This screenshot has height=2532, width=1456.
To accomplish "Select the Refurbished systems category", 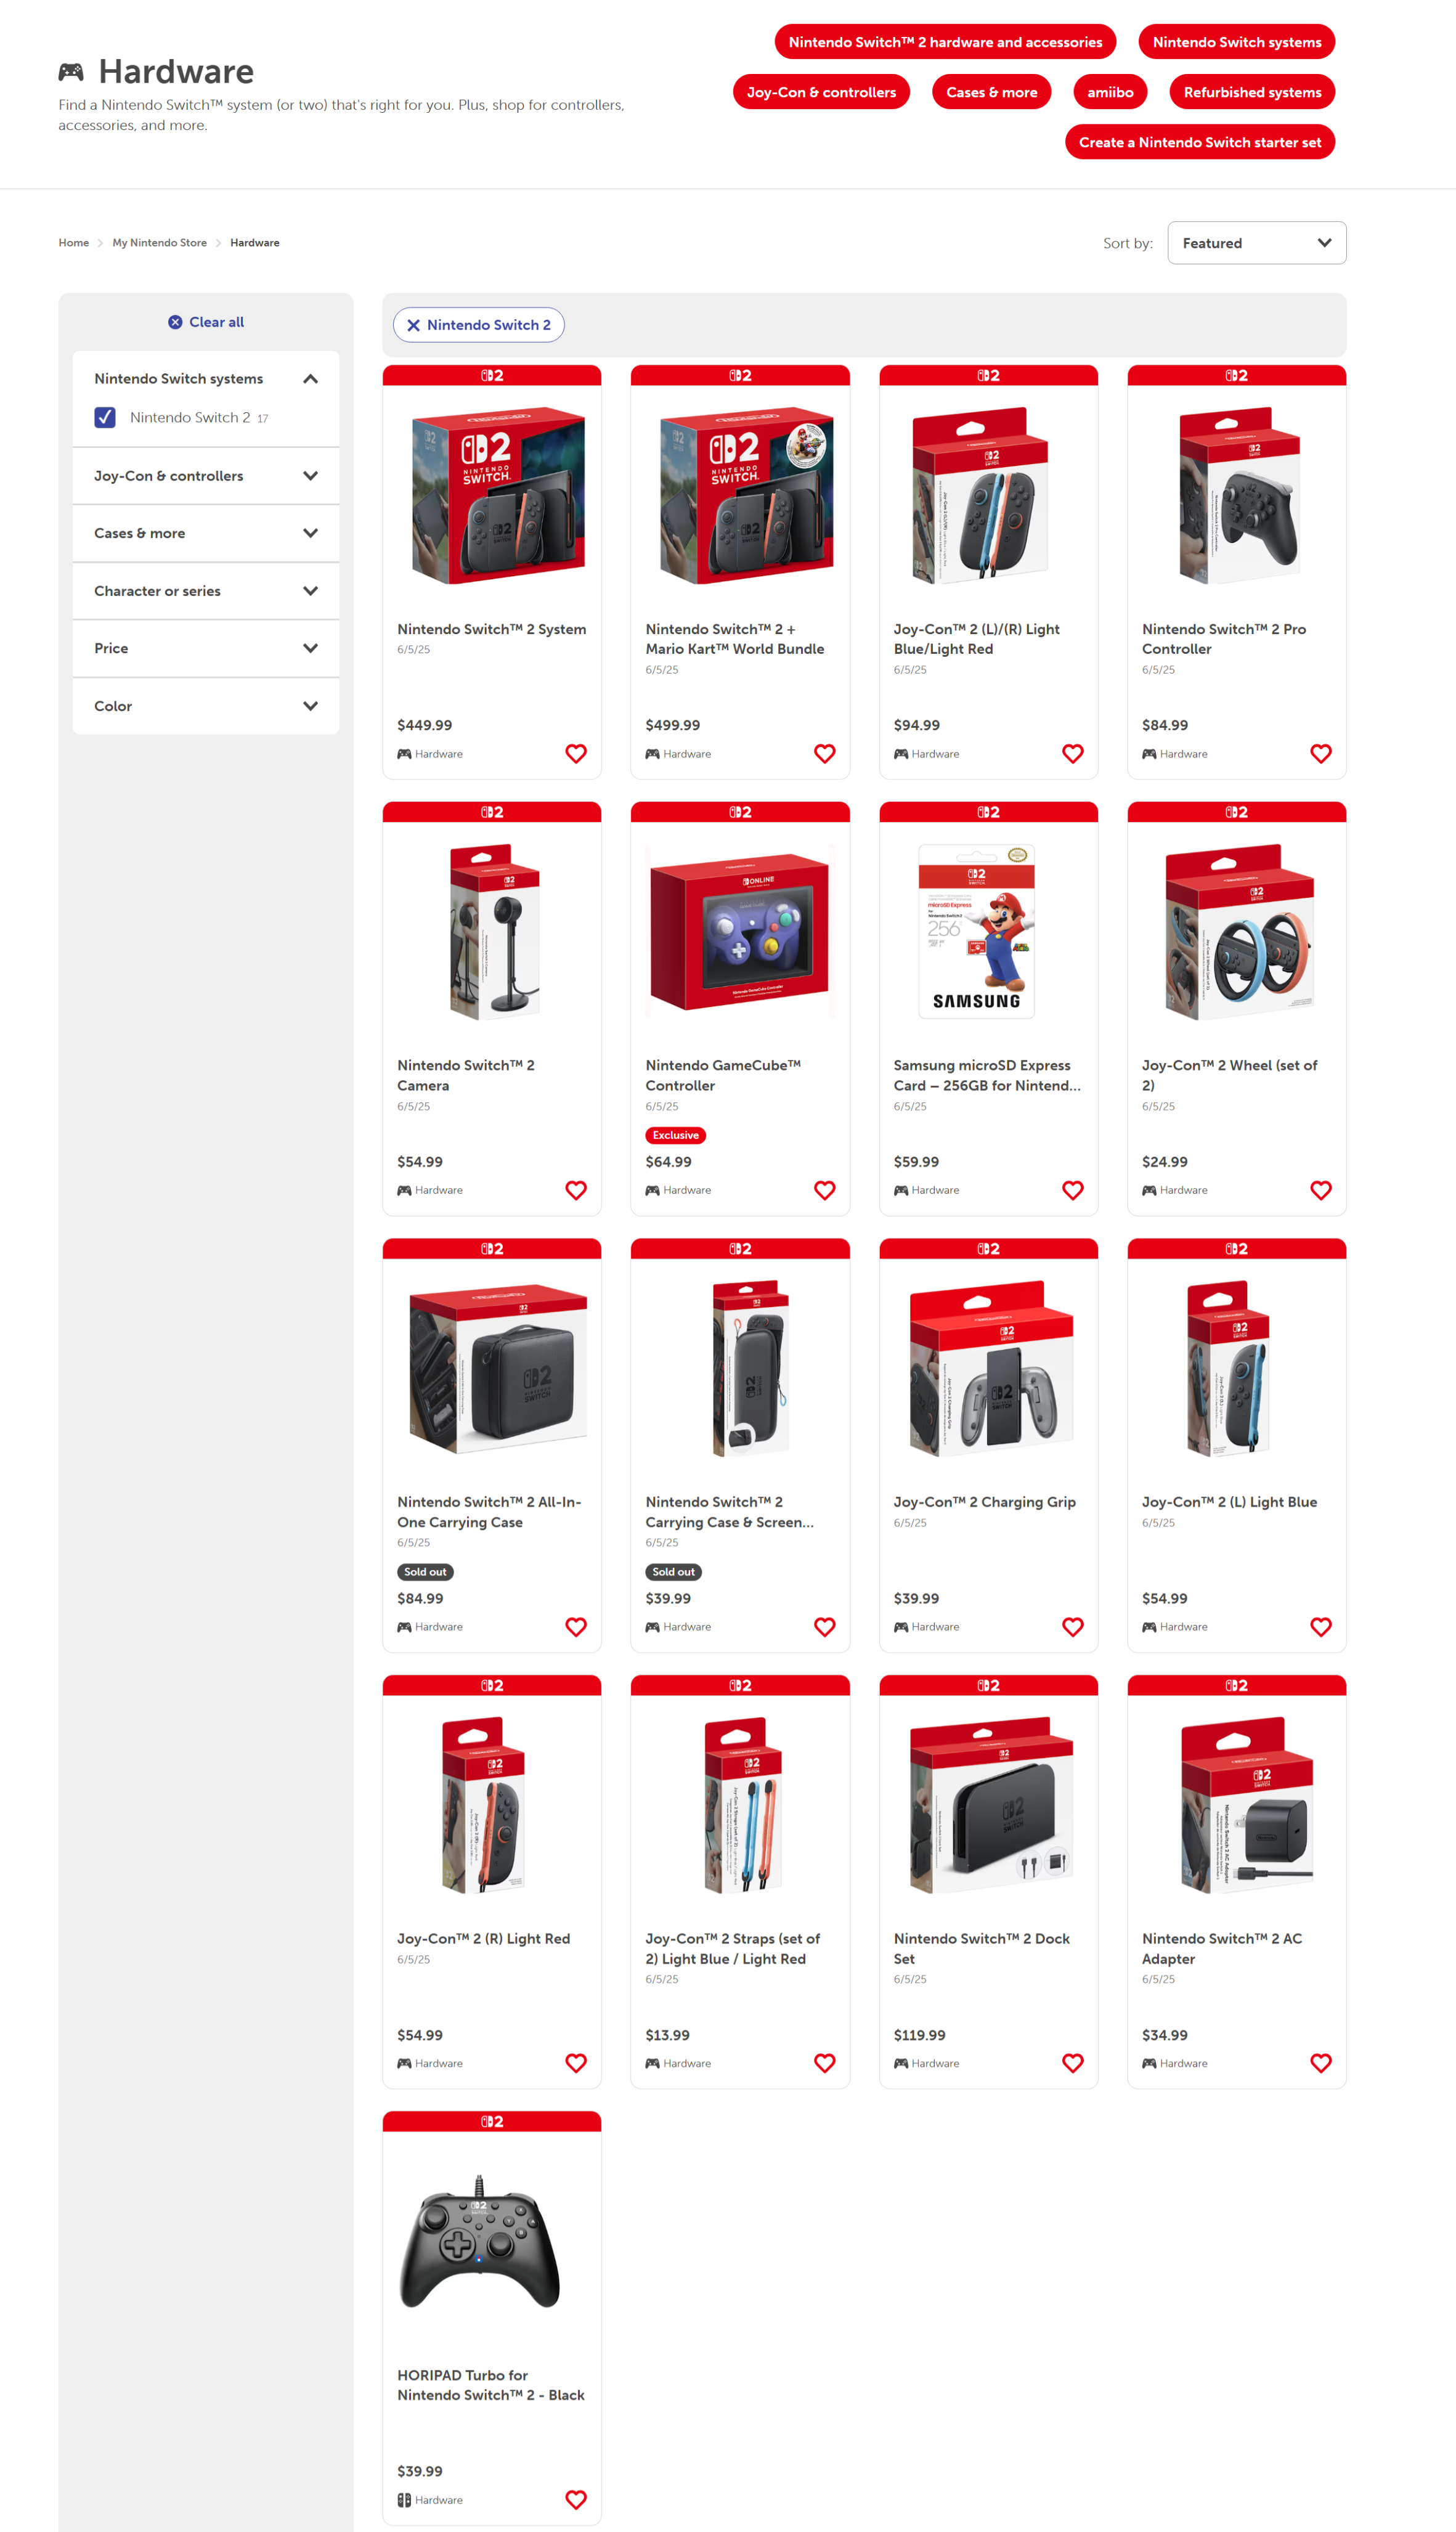I will (x=1252, y=92).
